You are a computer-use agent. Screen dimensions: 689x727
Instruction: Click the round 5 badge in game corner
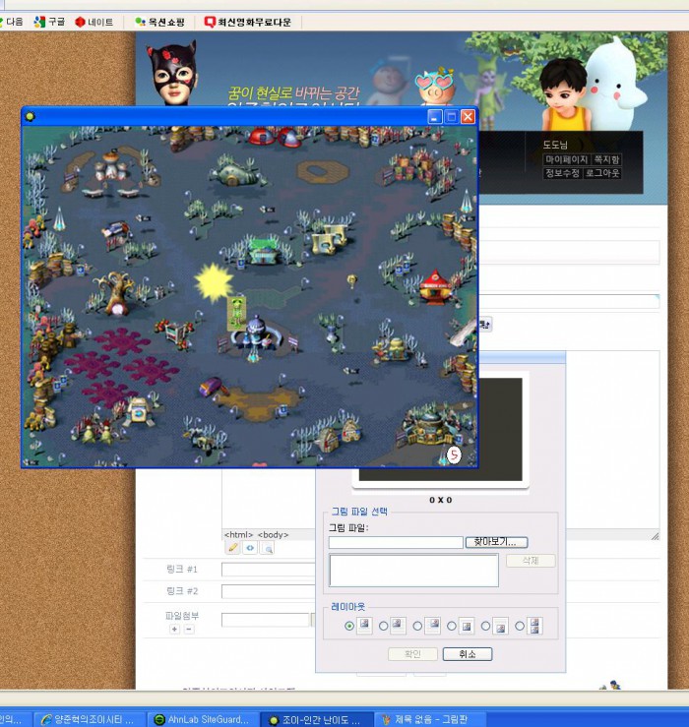pos(454,454)
